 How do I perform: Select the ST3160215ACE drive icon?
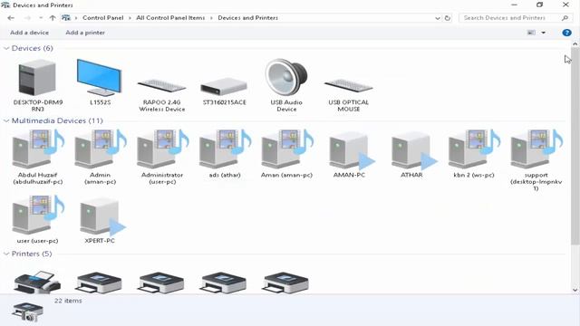[224, 86]
